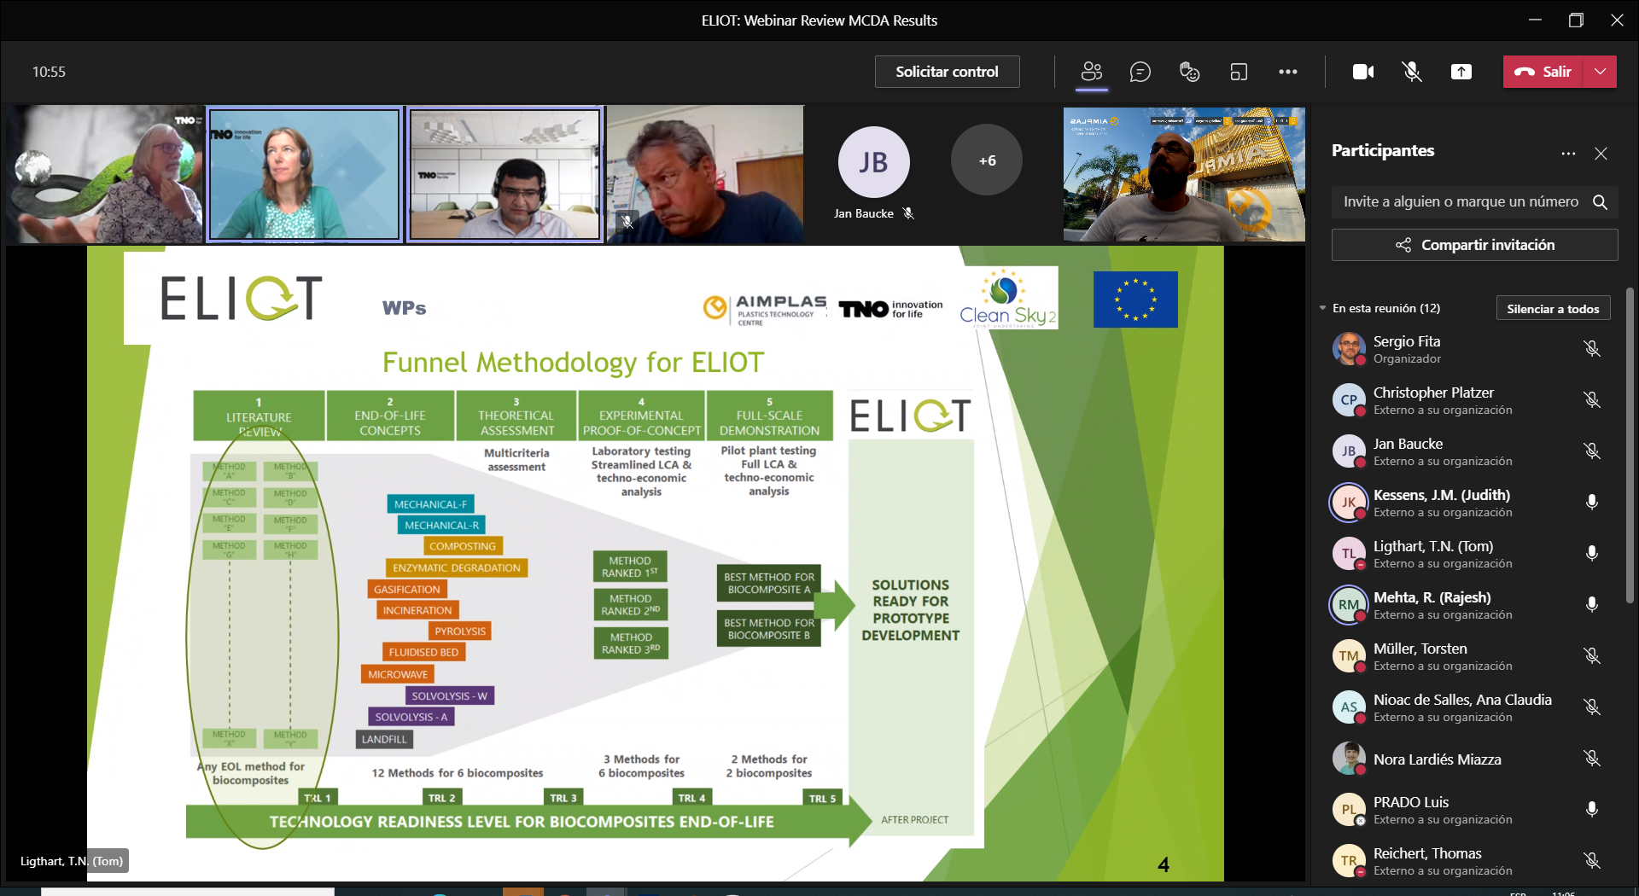This screenshot has height=896, width=1639.
Task: Toggle your microphone mute
Action: pos(1412,72)
